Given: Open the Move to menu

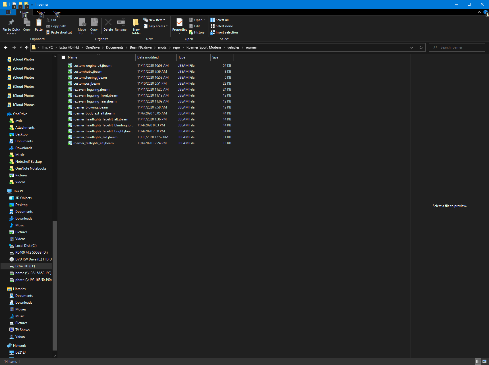Looking at the screenshot, I should [x=82, y=26].
